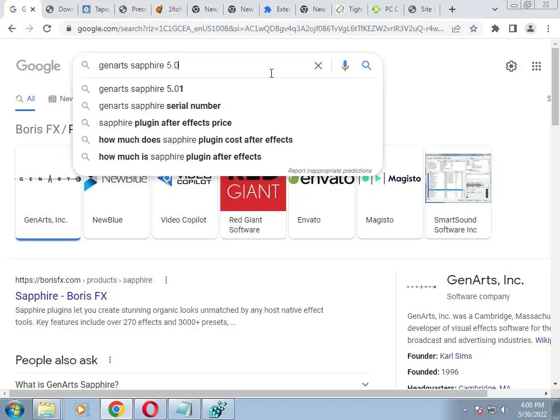Click the vertical page scrollbar thumb

click(555, 86)
